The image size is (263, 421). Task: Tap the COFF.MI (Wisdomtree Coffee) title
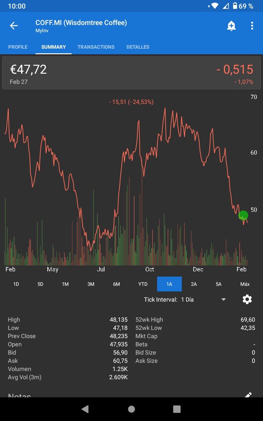81,22
